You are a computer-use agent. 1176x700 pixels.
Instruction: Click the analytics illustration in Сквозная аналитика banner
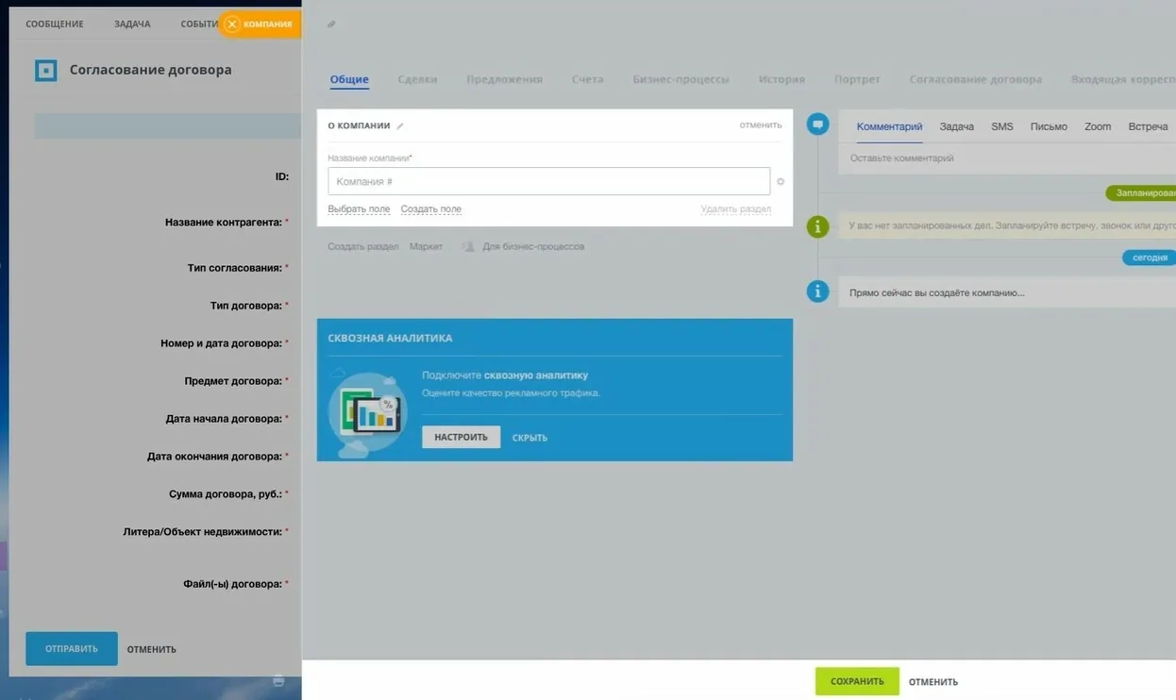coord(367,414)
